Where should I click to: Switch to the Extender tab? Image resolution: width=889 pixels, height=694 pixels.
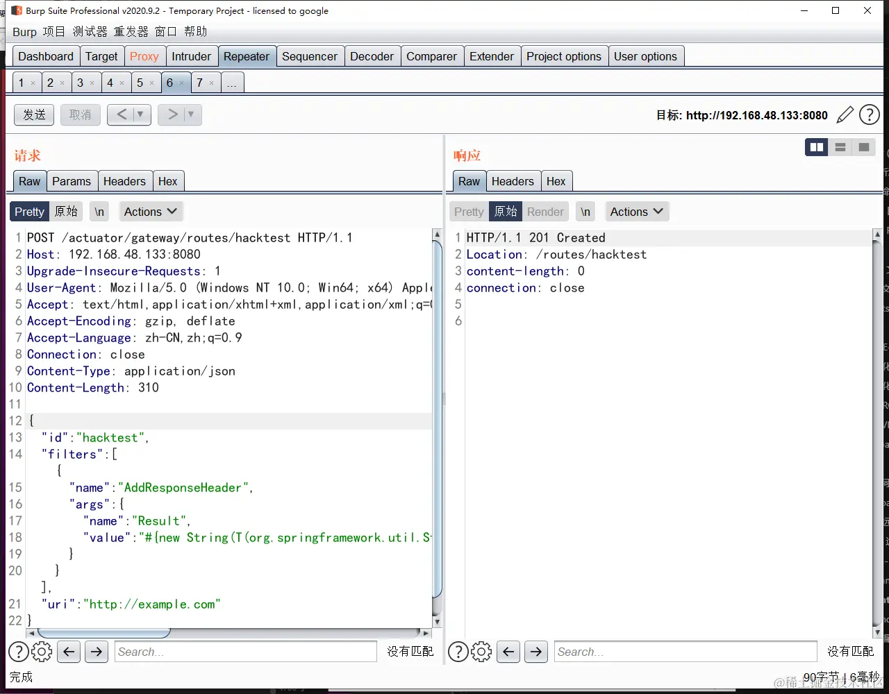pyautogui.click(x=492, y=56)
